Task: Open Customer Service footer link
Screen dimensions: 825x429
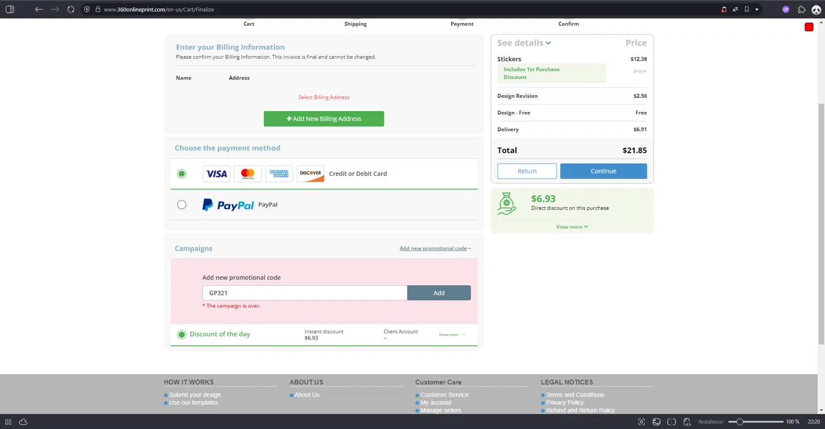Action: 444,395
